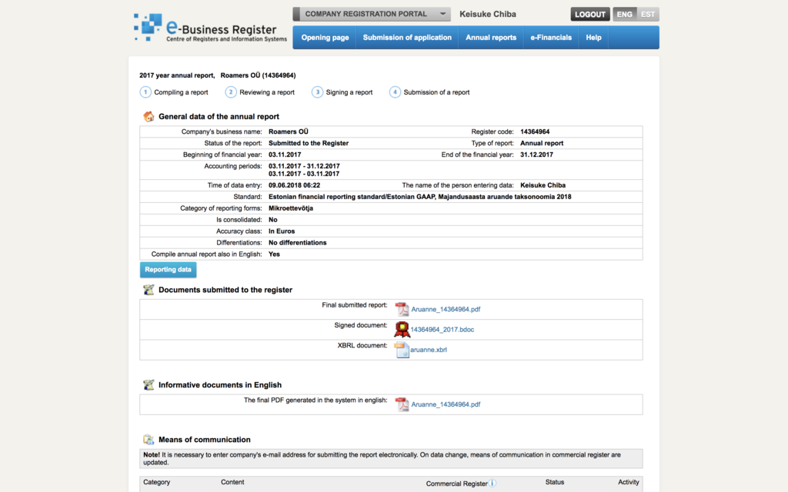Click the red seal icon of the signed document
Viewport: 788px width, 492px height.
(402, 329)
